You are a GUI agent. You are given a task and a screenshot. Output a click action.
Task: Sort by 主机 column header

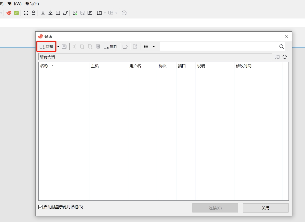tap(108, 66)
